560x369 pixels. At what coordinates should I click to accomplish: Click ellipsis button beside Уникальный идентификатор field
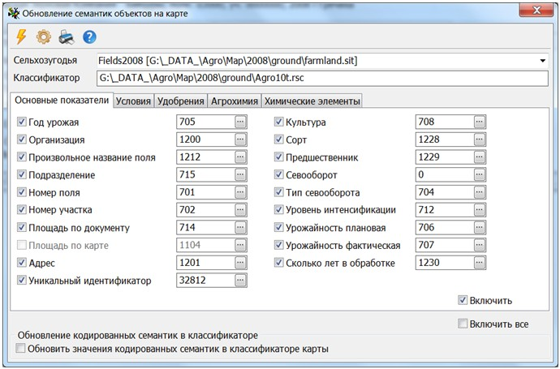pyautogui.click(x=240, y=281)
